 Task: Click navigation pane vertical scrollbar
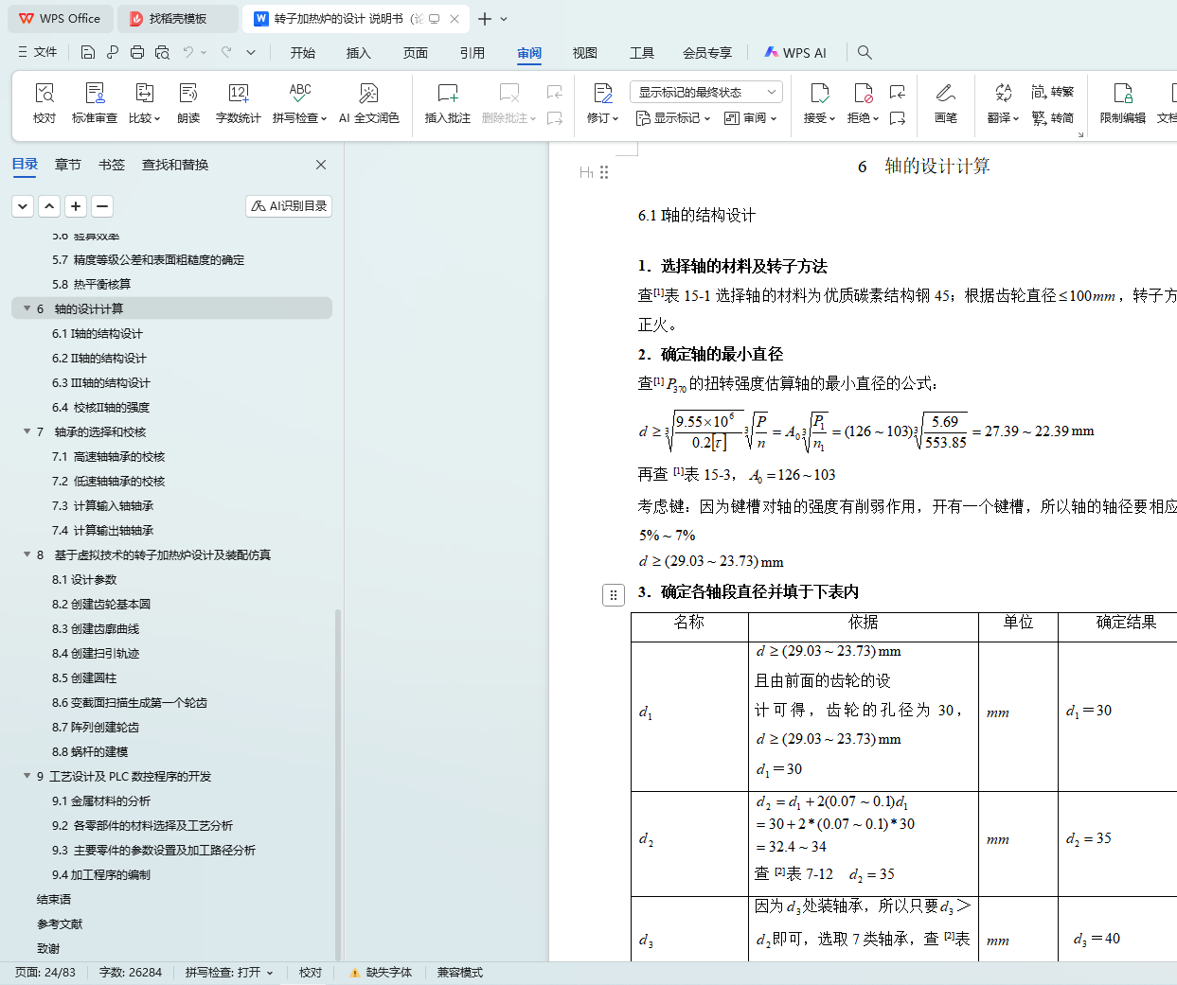coord(338,785)
